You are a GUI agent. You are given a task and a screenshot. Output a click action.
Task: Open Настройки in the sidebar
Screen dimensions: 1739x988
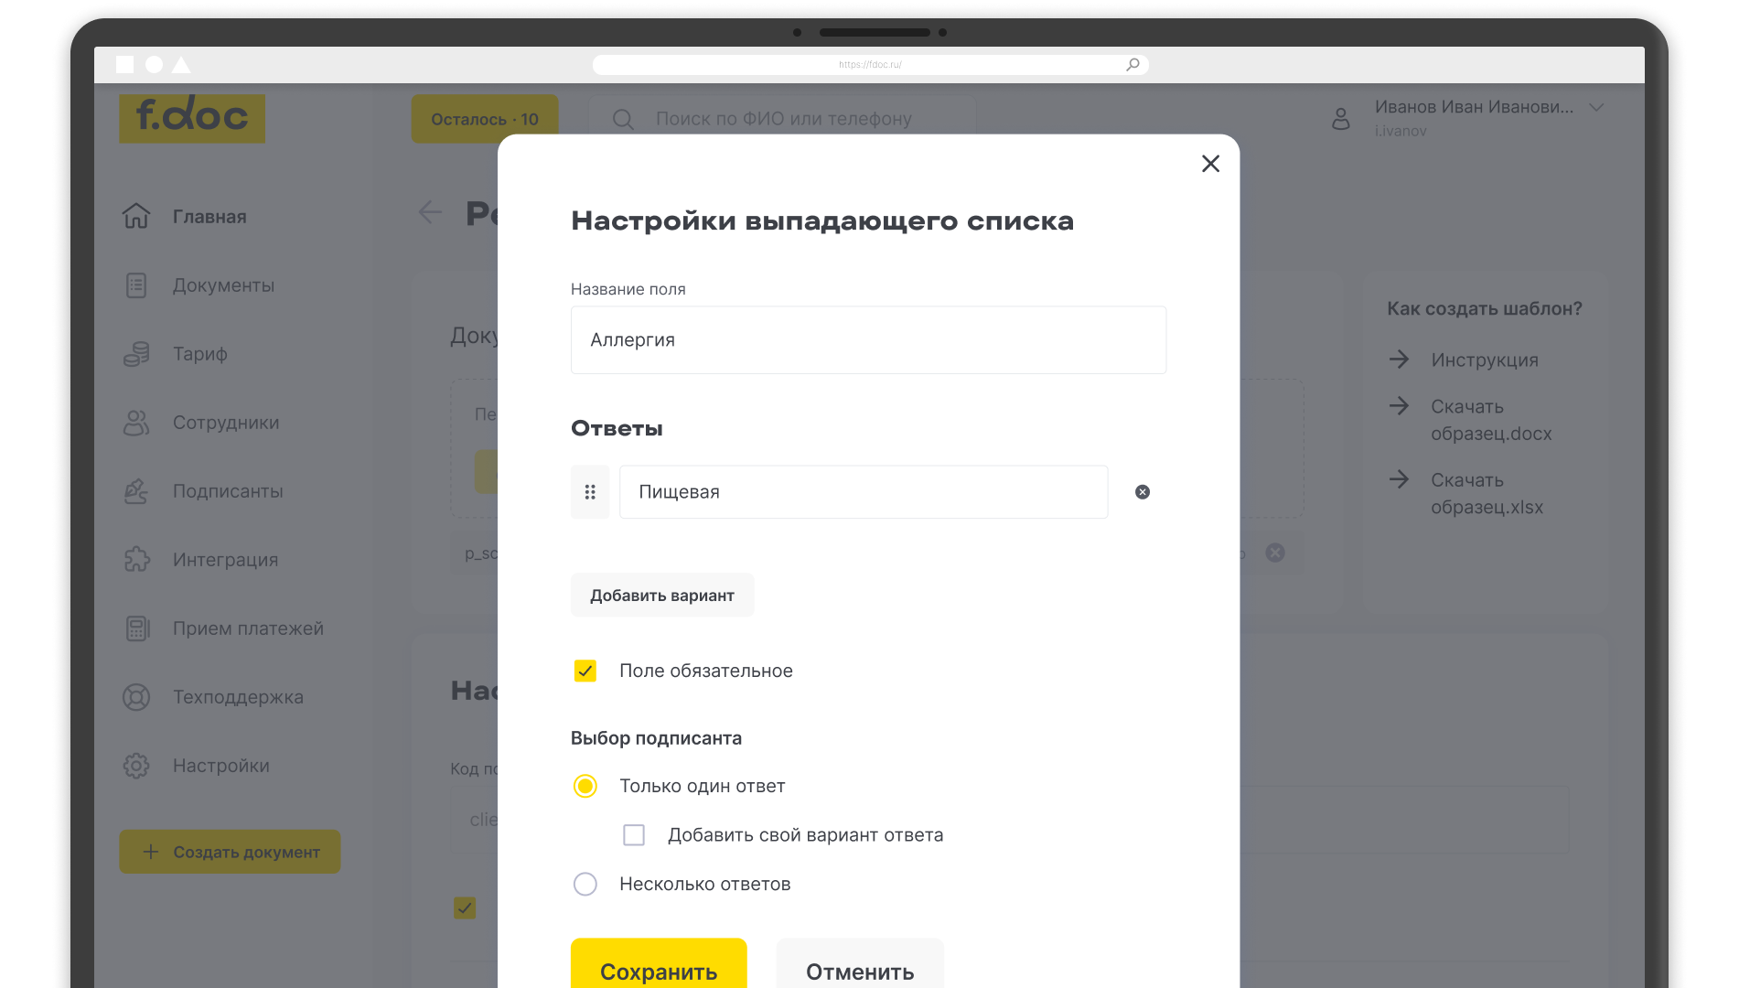[x=220, y=766]
